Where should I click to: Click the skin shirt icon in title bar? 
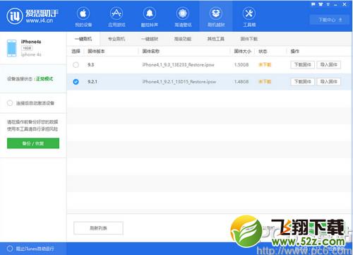pos(321,4)
